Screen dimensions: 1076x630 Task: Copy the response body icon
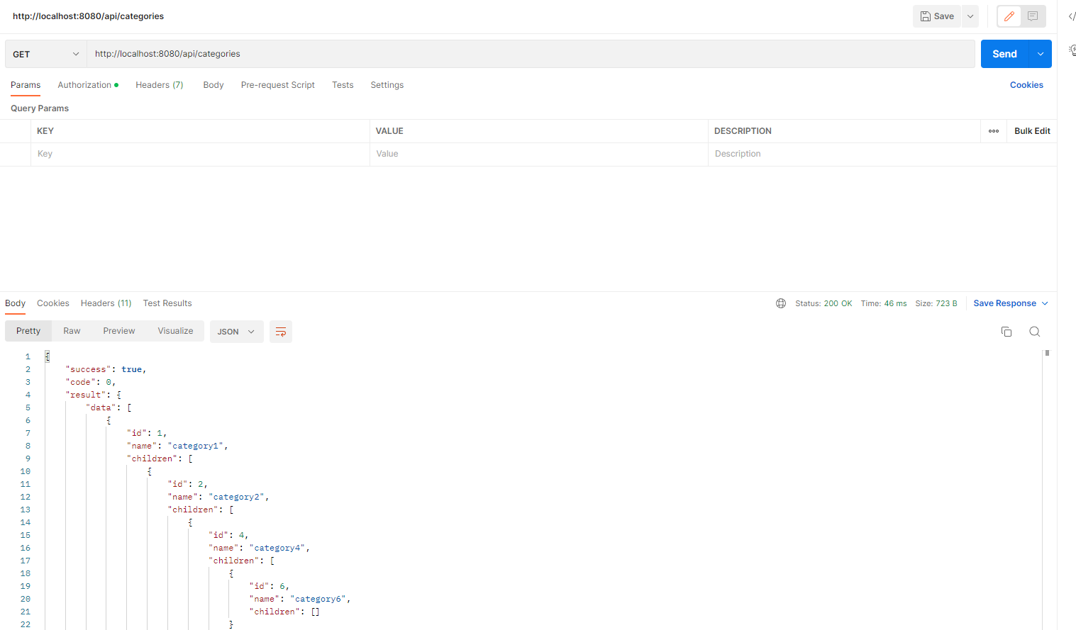1006,332
